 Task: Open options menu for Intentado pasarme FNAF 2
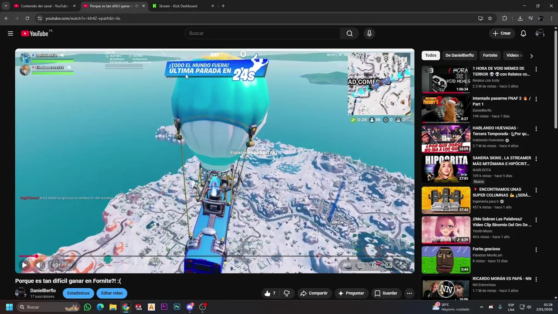click(x=536, y=99)
